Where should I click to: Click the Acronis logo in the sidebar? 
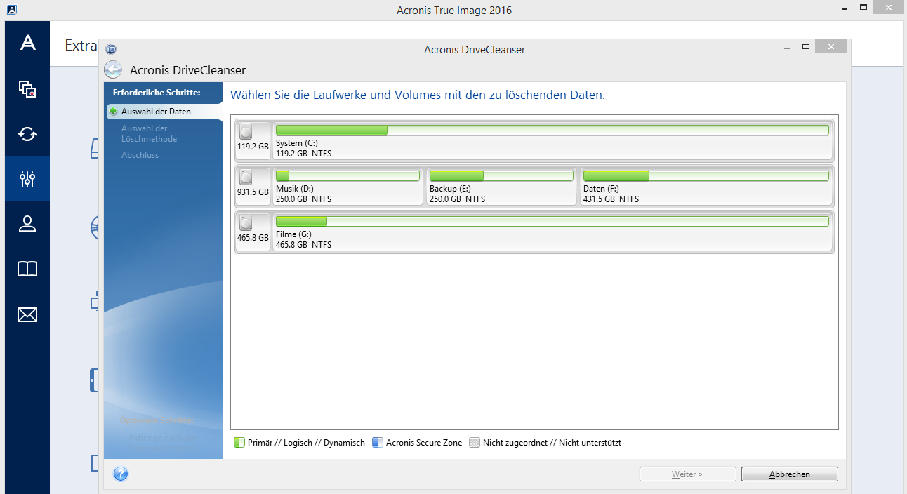click(27, 44)
